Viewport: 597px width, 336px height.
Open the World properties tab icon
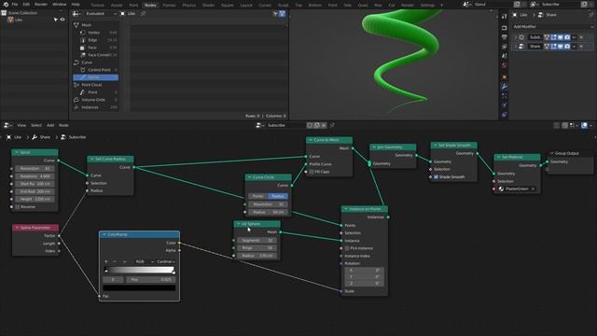coord(504,65)
